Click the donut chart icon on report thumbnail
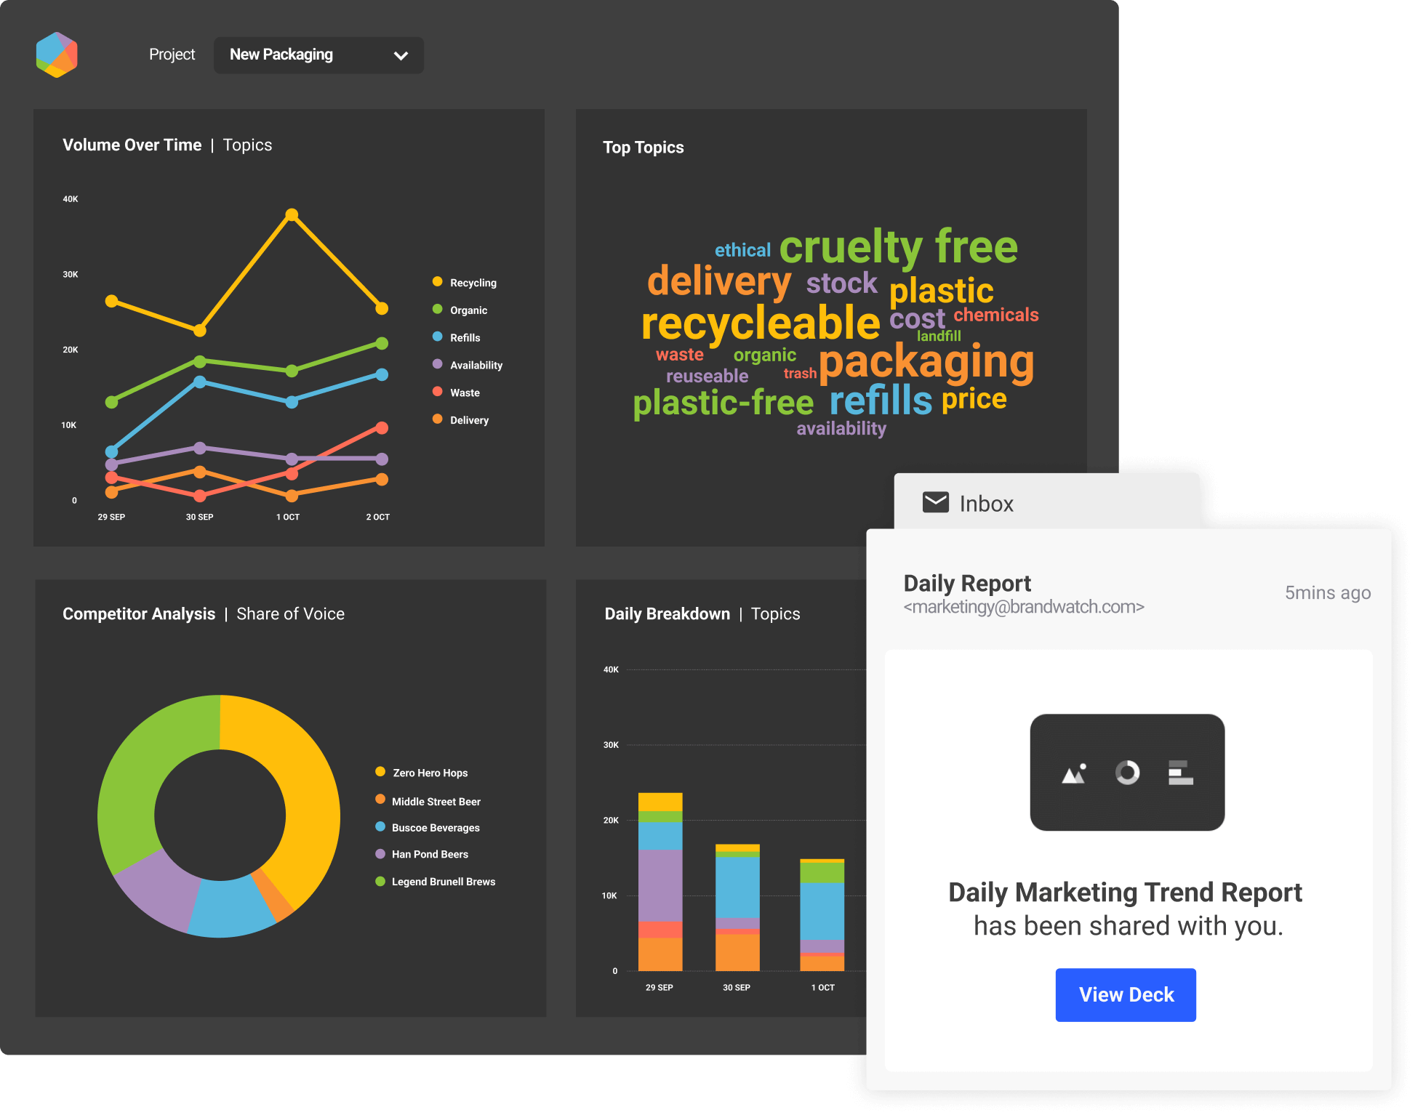 coord(1127,773)
